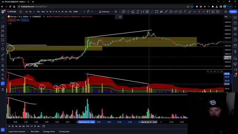Select the 15m timeframe
The height and width of the screenshot is (134, 238).
(39, 12)
